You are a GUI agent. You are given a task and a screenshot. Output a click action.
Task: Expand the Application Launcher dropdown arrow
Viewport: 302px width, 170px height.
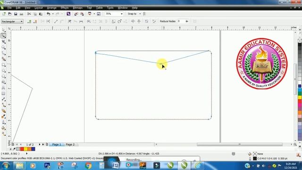pos(94,14)
